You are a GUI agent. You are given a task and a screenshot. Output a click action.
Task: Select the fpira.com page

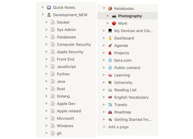pyautogui.click(x=123, y=60)
